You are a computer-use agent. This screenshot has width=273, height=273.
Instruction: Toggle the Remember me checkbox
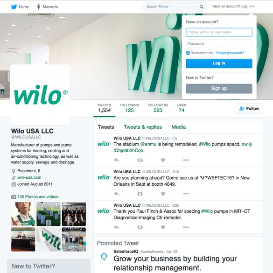(x=188, y=53)
